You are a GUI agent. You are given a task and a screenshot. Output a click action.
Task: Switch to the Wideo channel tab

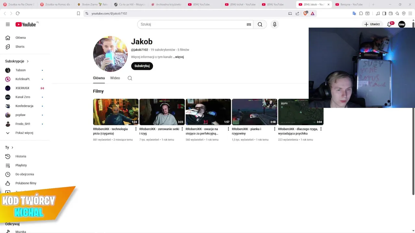point(115,78)
